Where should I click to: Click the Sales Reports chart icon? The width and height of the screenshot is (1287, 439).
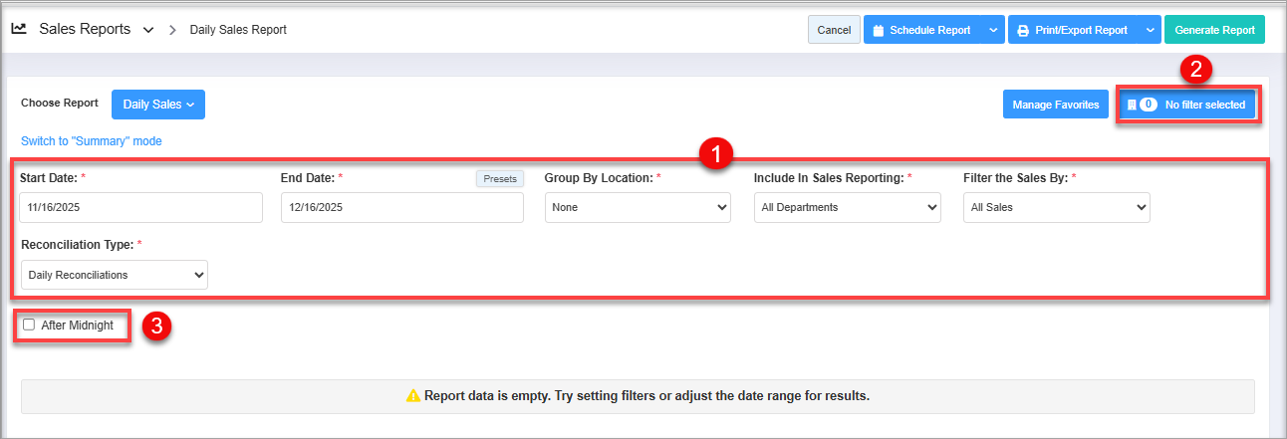[19, 29]
